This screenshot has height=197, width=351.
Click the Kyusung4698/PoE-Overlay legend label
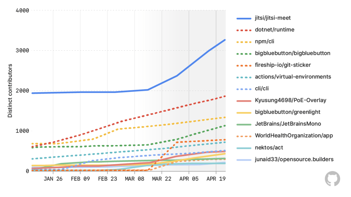pyautogui.click(x=290, y=100)
